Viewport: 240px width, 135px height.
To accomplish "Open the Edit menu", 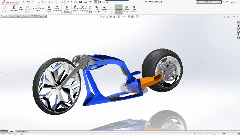I will [x=28, y=2].
